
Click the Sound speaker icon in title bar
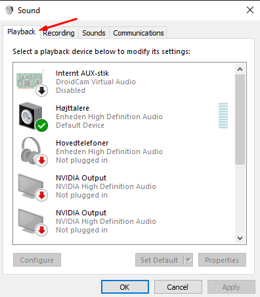point(9,10)
